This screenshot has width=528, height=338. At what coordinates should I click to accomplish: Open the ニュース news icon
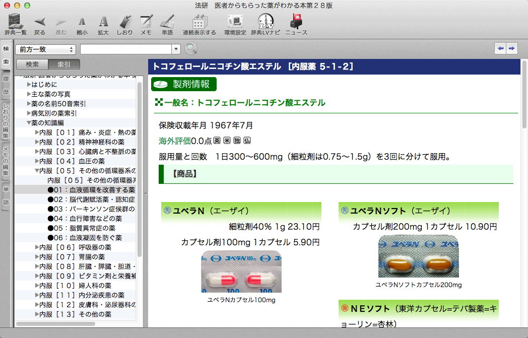(296, 22)
